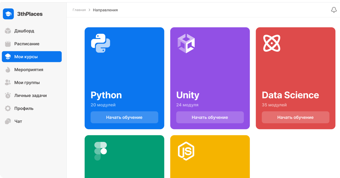Click the Python logo on blue card
The height and width of the screenshot is (178, 340).
[100, 43]
